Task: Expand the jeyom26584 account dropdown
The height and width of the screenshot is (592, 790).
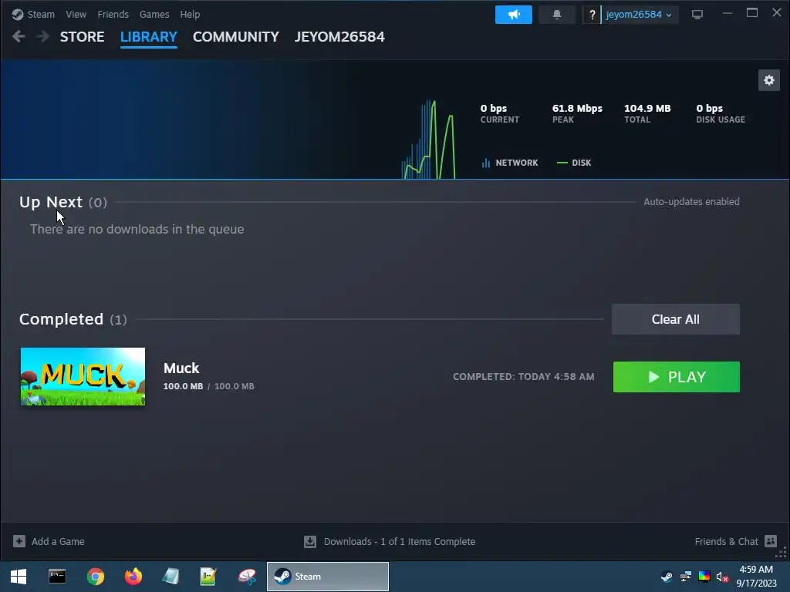Action: pyautogui.click(x=639, y=15)
